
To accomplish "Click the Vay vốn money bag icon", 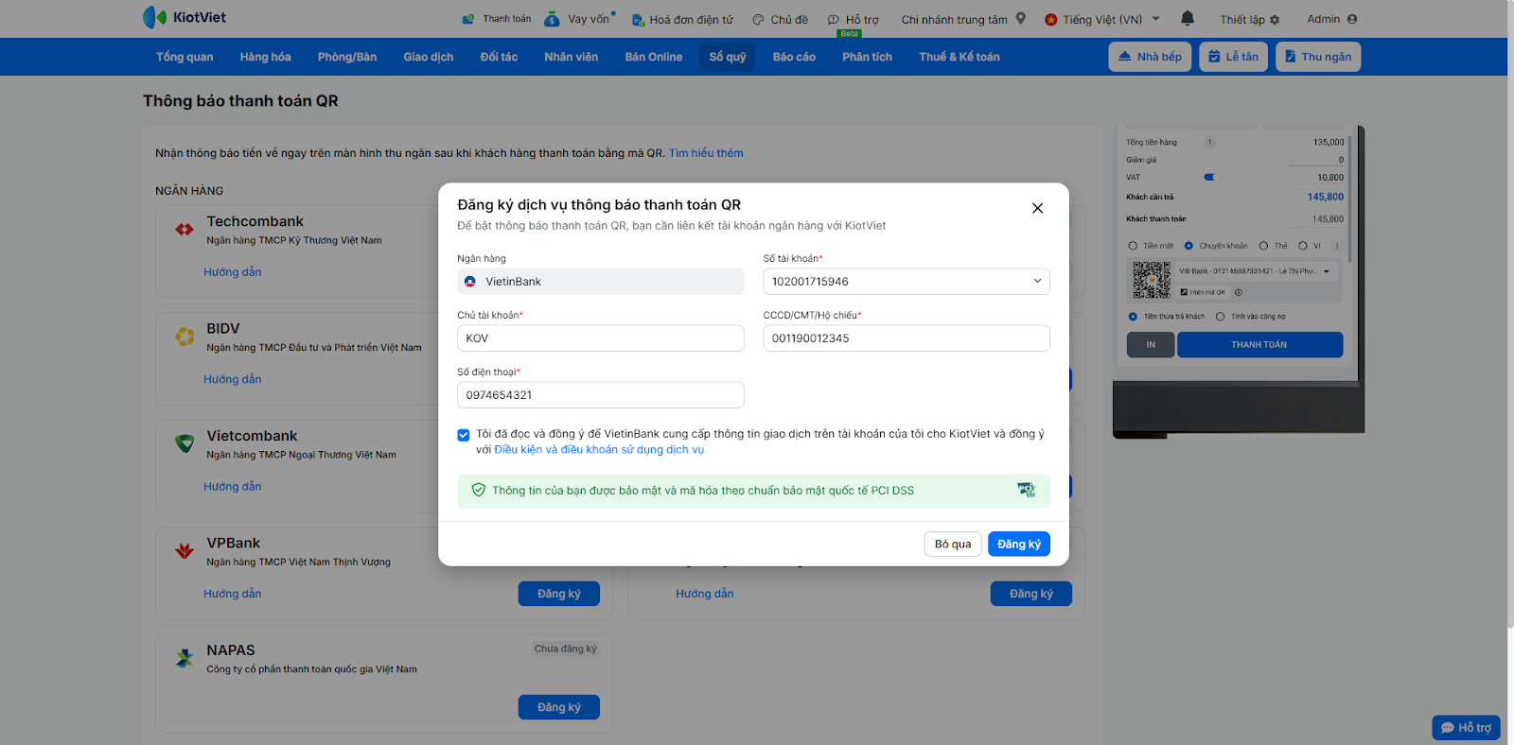I will 553,19.
